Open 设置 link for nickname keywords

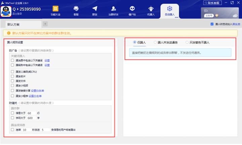47,65
